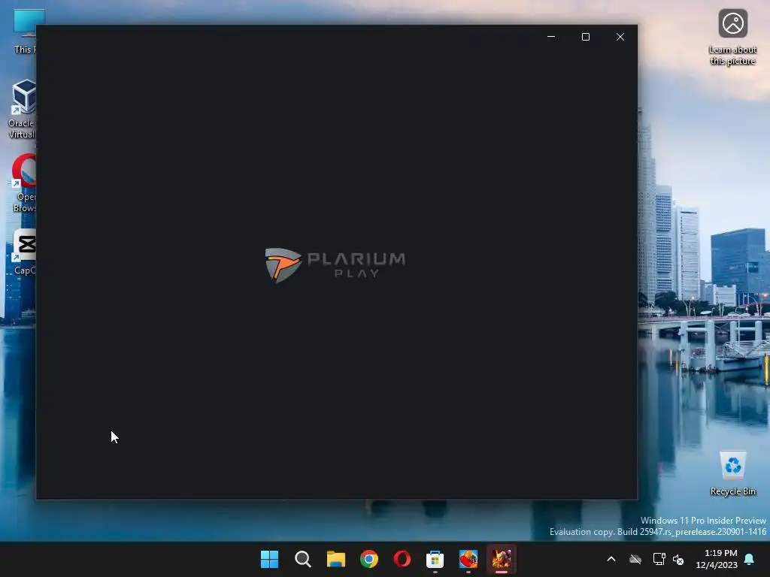Show hidden system tray icons

611,559
